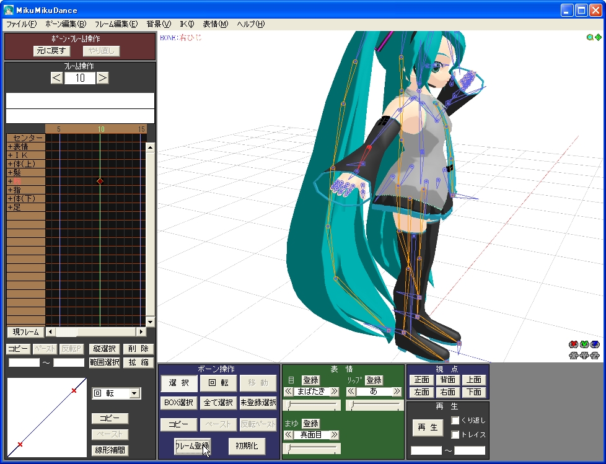Screen dimensions: 606x464
Task: Click the eye expression slider handle
Action: click(290, 405)
